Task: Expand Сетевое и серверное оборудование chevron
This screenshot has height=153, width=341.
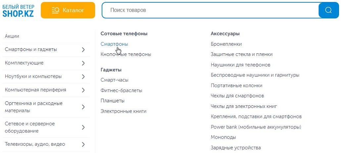Action: [83, 127]
